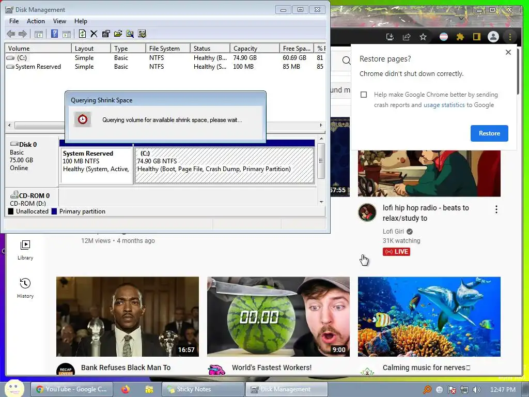The width and height of the screenshot is (529, 397).
Task: Switch to Sticky Notes taskbar button
Action: (203, 389)
